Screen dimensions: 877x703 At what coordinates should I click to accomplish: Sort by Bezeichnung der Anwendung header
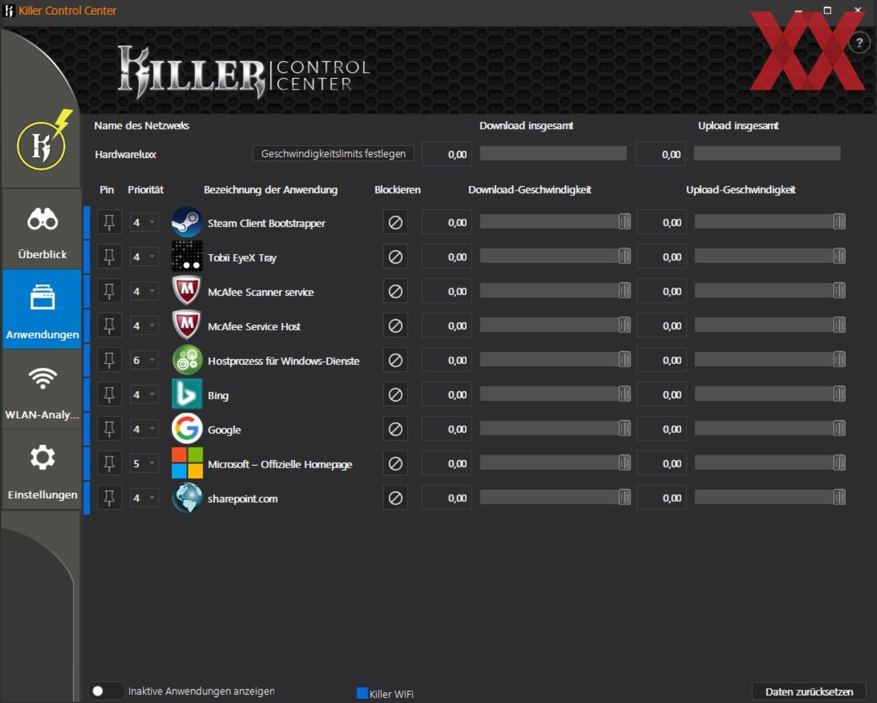click(270, 189)
